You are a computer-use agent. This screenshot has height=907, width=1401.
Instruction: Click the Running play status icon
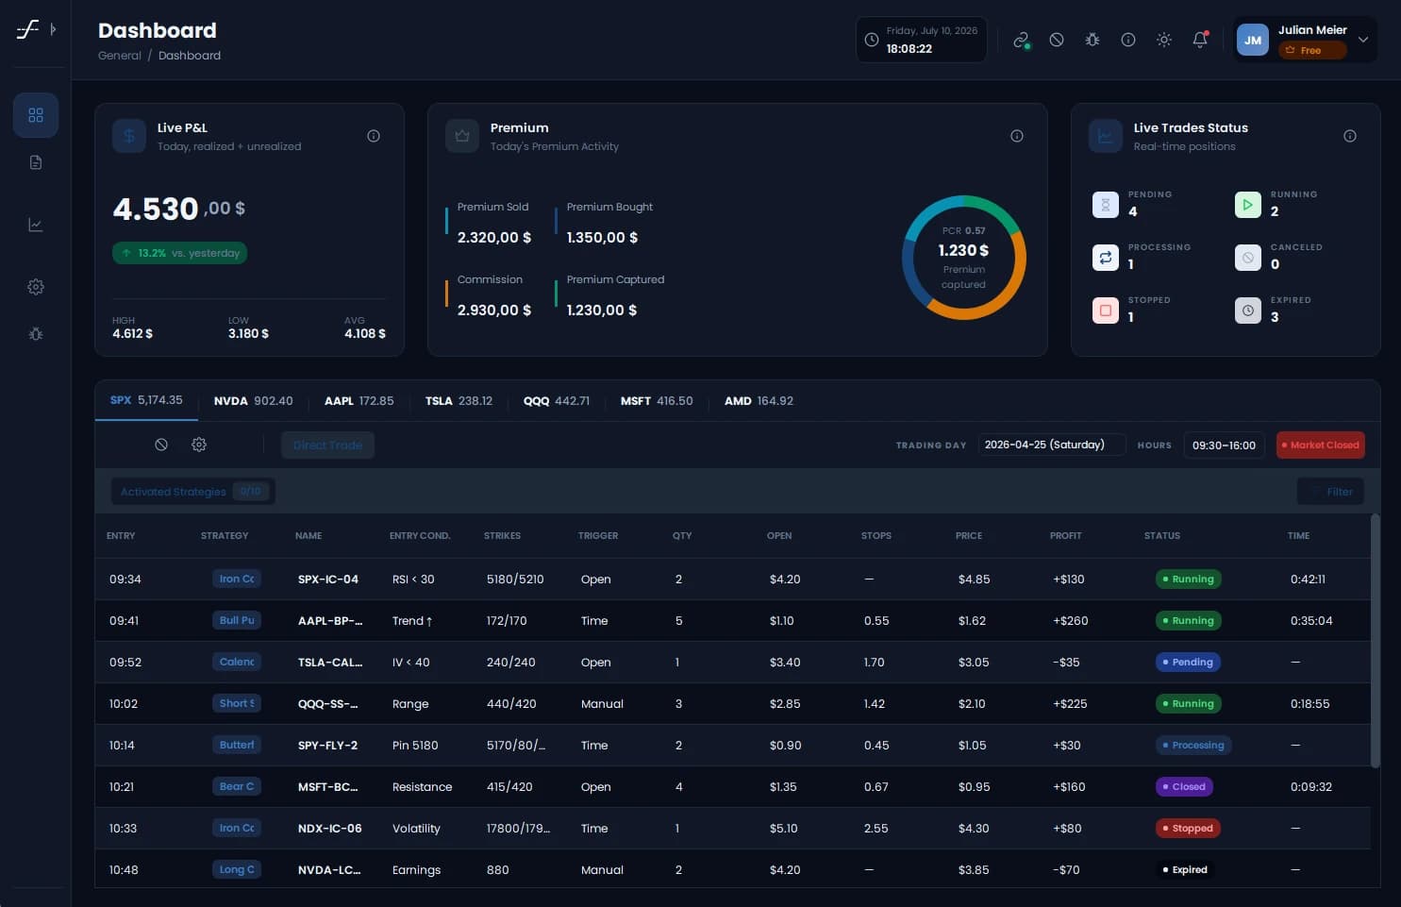(1248, 205)
